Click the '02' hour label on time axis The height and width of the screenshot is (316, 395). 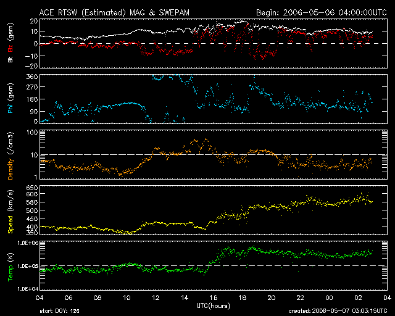click(358, 298)
